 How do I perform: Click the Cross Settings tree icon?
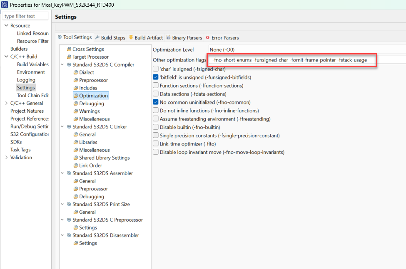click(x=69, y=49)
